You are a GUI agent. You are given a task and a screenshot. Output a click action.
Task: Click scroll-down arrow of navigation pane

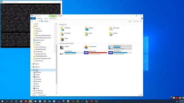click(x=57, y=93)
